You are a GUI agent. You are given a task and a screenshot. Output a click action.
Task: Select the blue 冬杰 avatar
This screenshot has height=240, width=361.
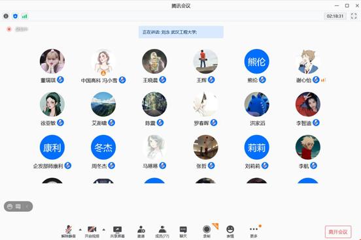point(103,147)
